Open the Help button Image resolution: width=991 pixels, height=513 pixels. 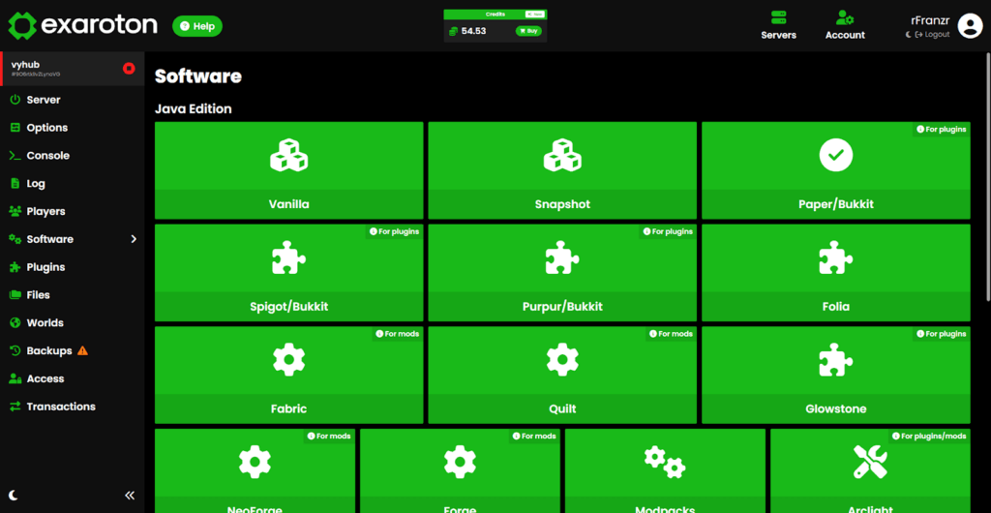click(197, 26)
